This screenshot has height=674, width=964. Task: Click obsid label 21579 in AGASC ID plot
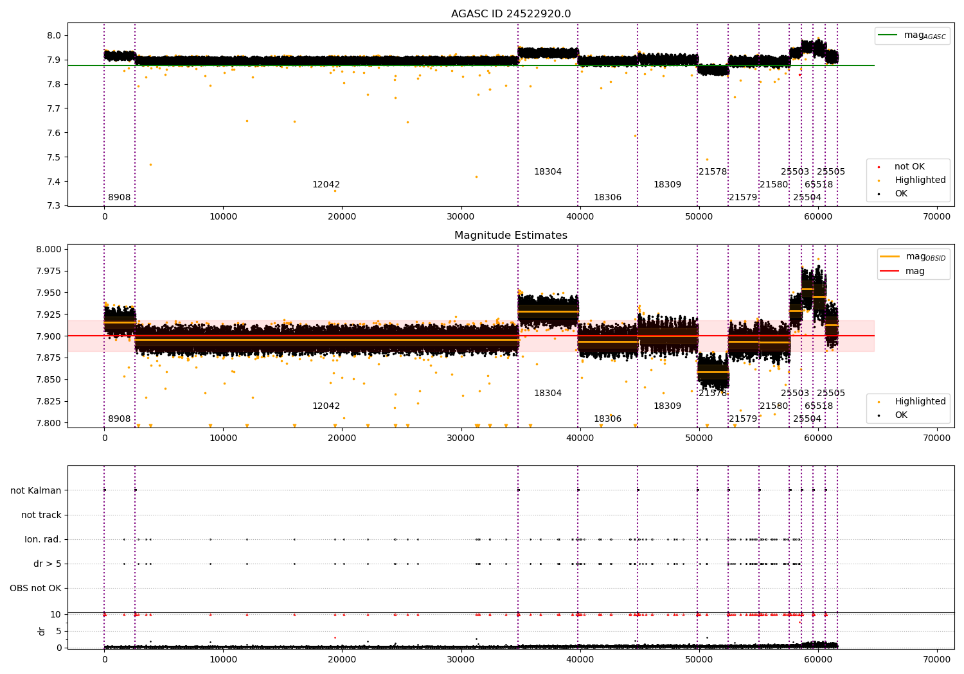point(744,198)
